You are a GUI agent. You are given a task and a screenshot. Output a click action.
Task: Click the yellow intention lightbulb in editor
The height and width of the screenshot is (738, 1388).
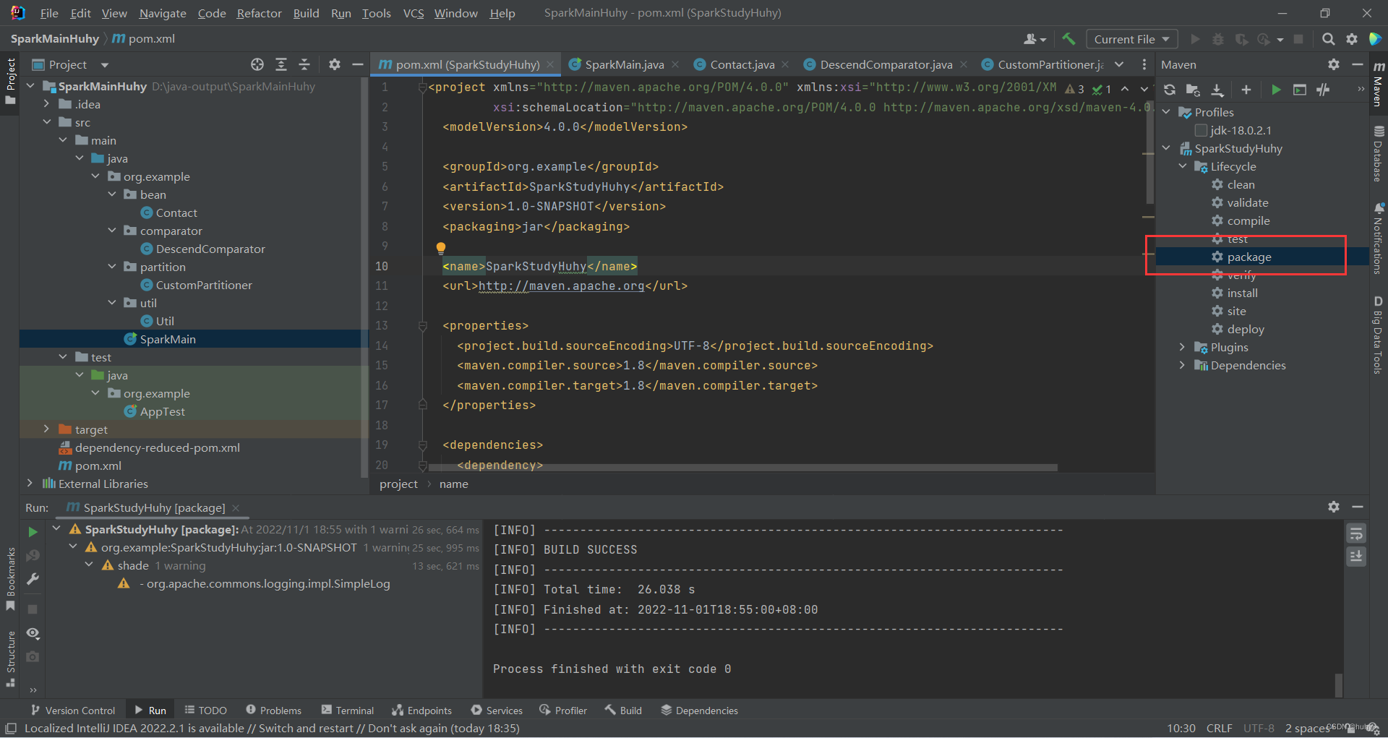[440, 248]
